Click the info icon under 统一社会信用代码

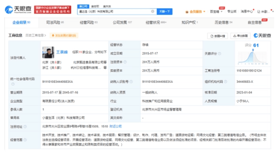[13, 84]
